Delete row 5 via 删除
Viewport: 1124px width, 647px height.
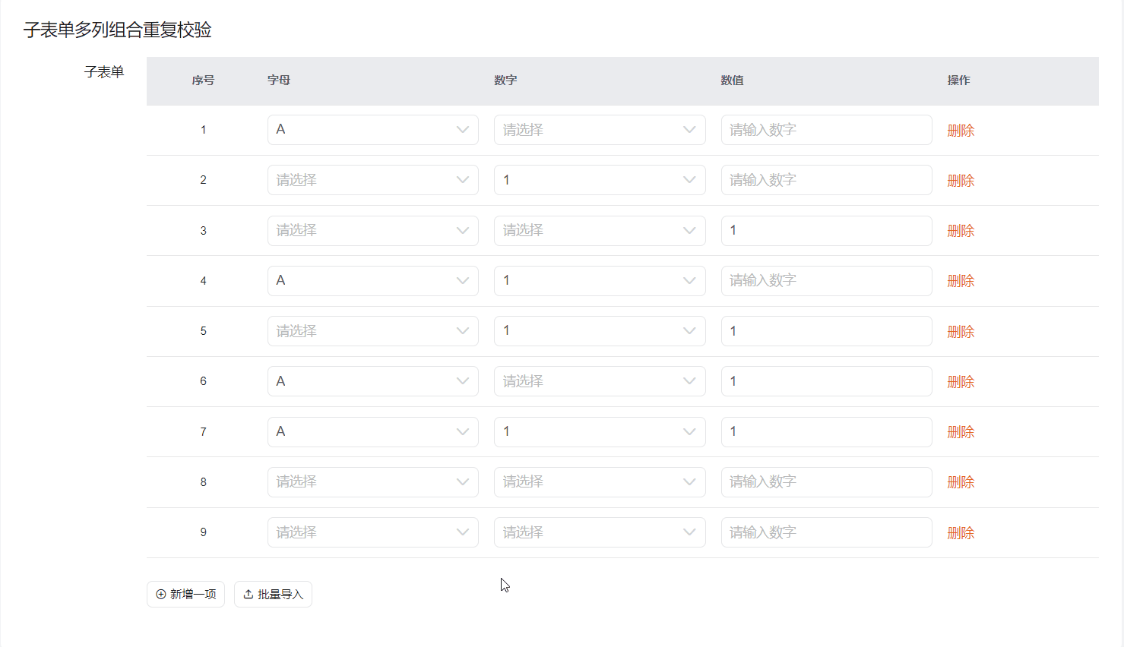click(x=961, y=332)
